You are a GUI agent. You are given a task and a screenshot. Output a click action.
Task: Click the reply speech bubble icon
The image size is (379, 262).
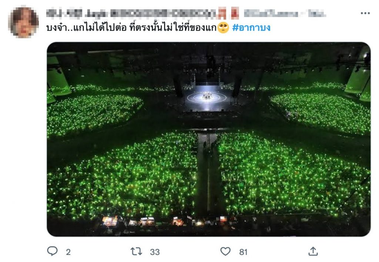click(x=53, y=252)
